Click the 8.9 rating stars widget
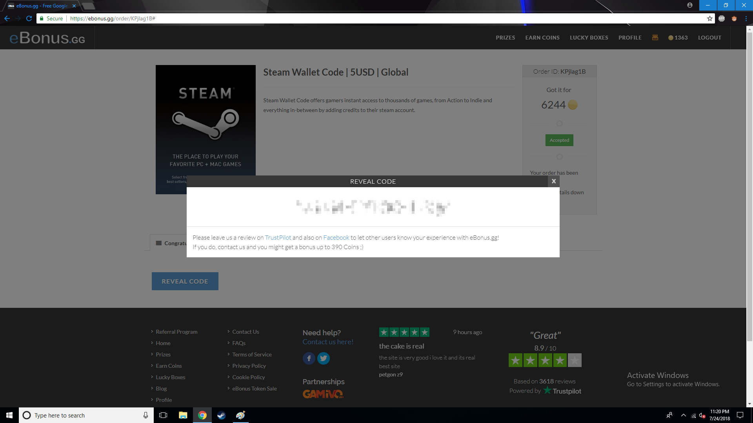This screenshot has width=753, height=423. click(x=545, y=360)
